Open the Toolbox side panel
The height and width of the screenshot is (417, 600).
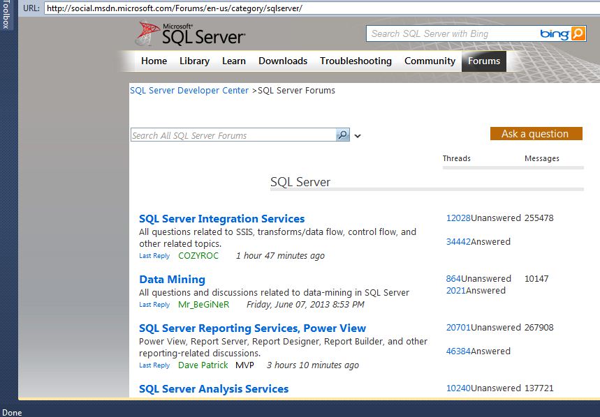[6, 15]
